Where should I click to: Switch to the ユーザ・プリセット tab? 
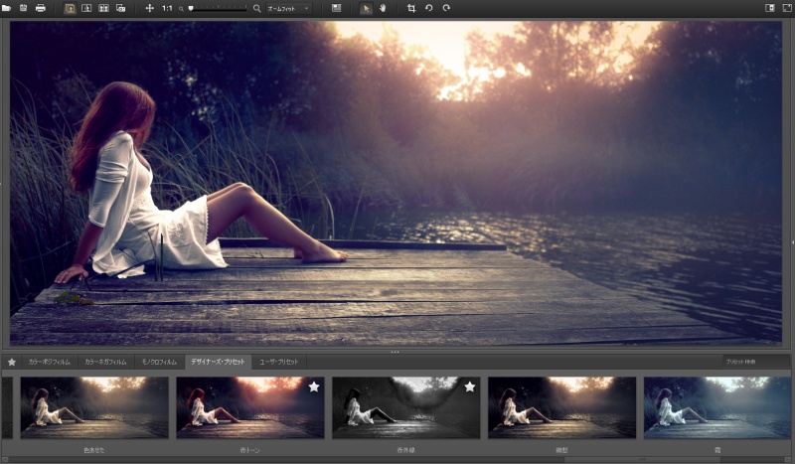point(279,362)
